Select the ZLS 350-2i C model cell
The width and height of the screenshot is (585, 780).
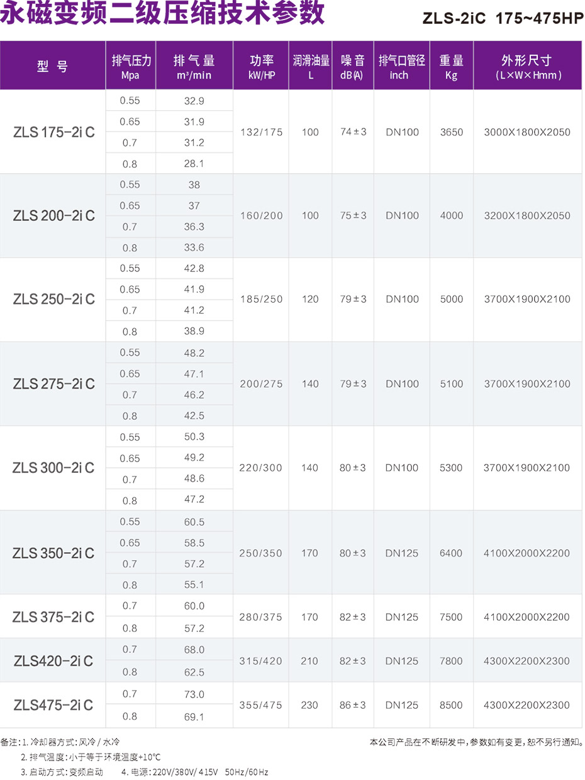click(53, 553)
